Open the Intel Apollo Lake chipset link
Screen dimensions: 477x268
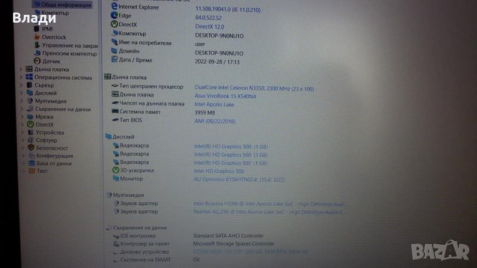coord(214,104)
